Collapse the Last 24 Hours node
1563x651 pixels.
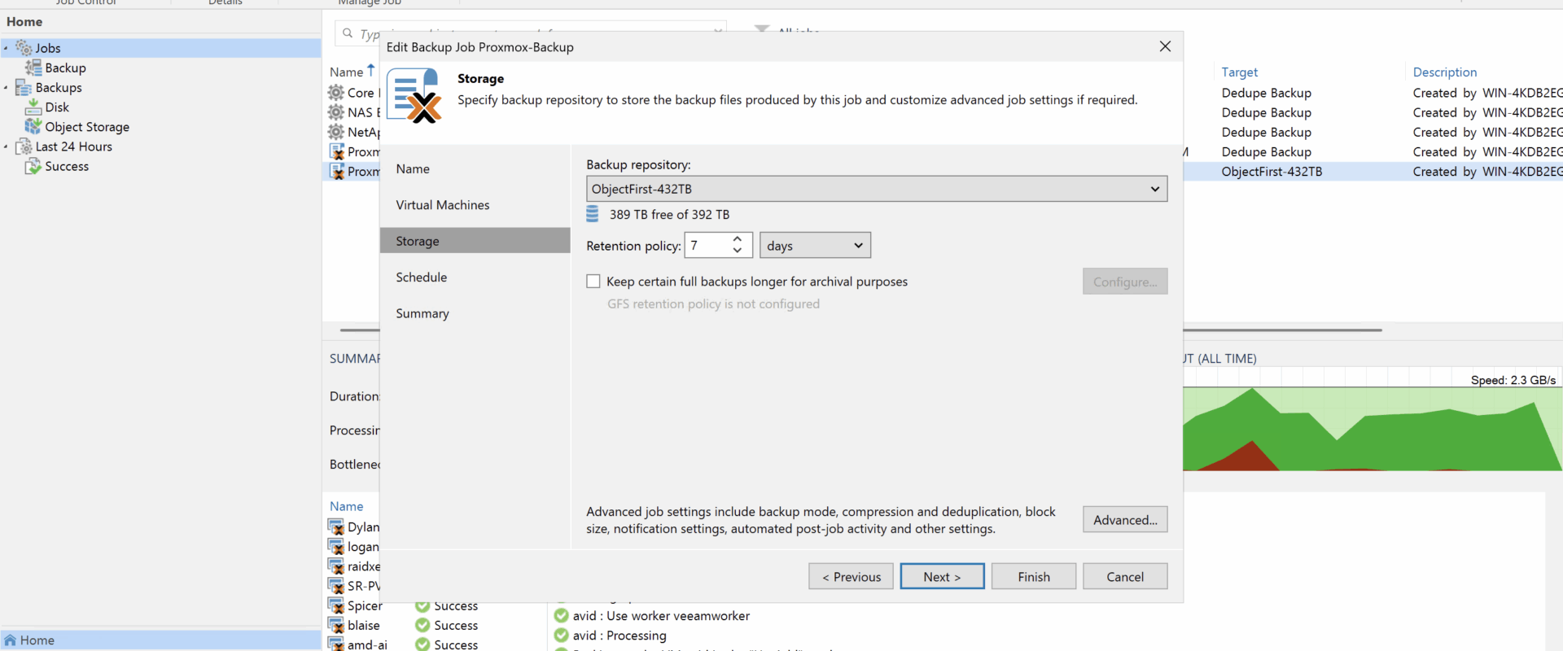(6, 146)
